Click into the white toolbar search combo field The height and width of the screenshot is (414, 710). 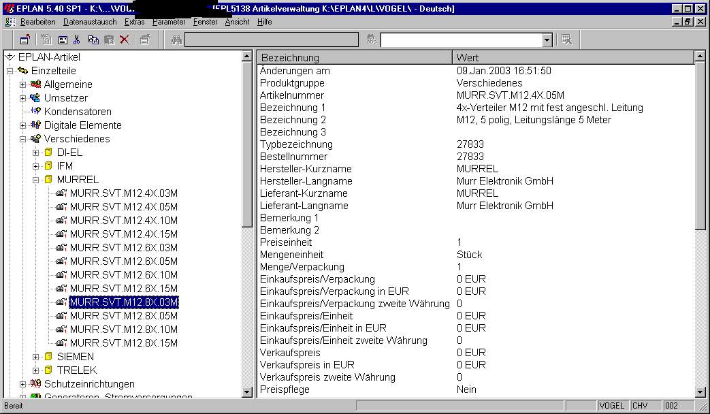point(462,40)
